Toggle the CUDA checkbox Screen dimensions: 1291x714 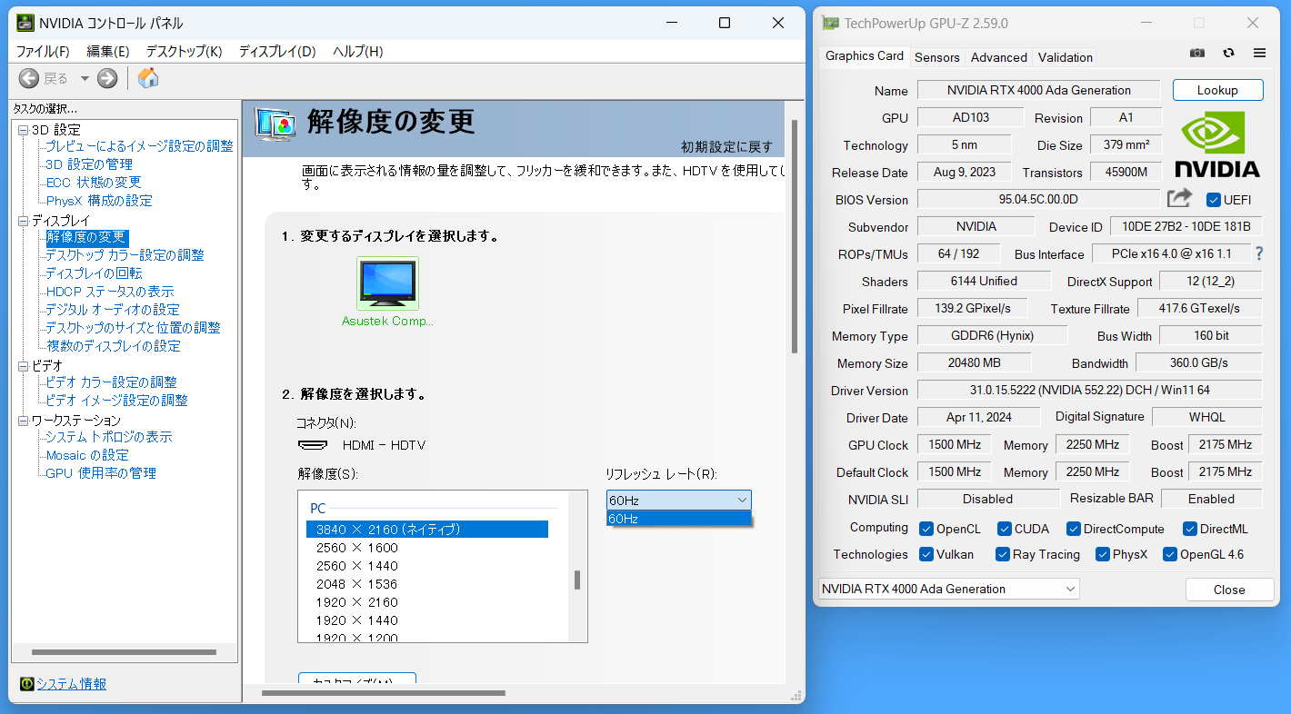(1005, 529)
